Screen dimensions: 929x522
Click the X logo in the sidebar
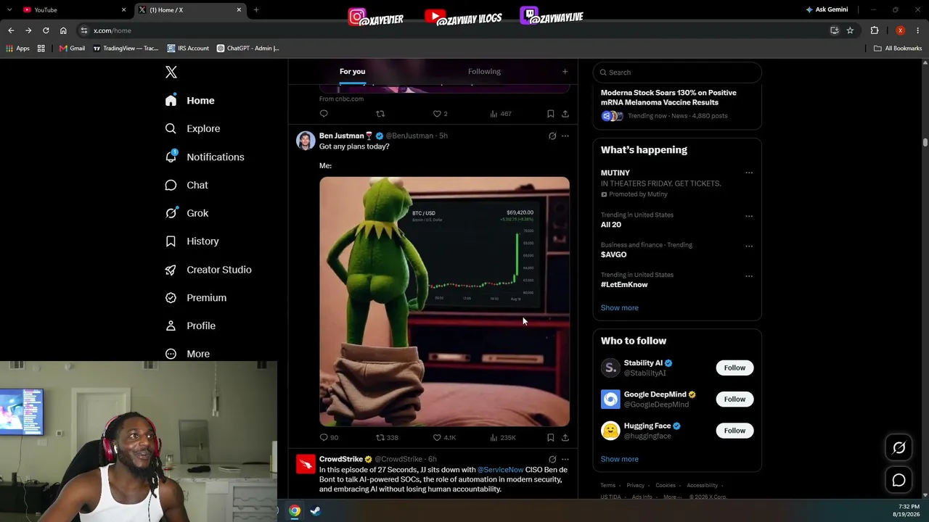click(171, 72)
